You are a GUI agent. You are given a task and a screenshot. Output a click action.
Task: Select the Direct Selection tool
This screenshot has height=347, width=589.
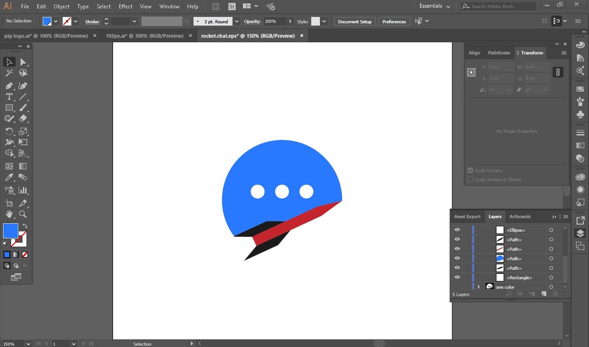pyautogui.click(x=23, y=62)
